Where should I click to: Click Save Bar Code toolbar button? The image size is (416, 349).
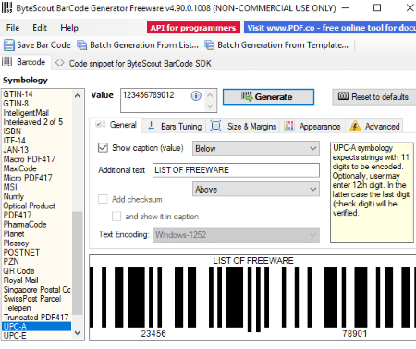37,45
